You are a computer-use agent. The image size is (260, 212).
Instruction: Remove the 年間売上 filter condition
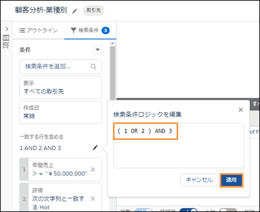pos(93,169)
